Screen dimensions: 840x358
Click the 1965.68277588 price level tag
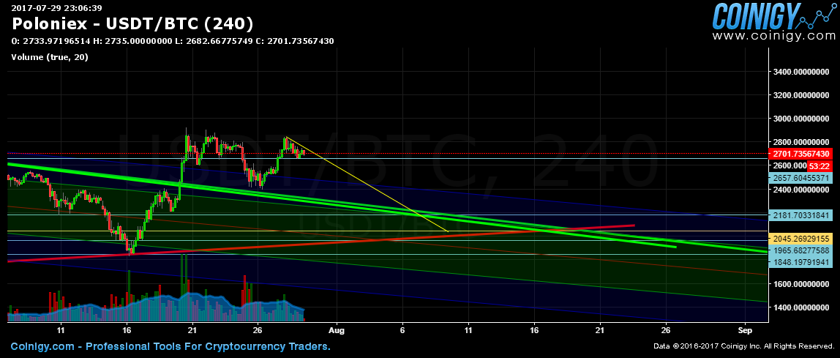(x=801, y=250)
